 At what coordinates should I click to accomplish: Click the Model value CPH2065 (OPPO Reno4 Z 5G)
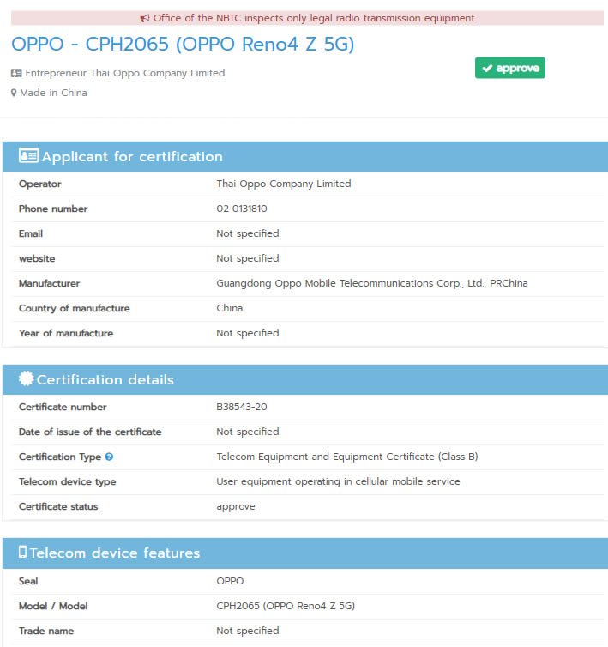click(x=285, y=606)
